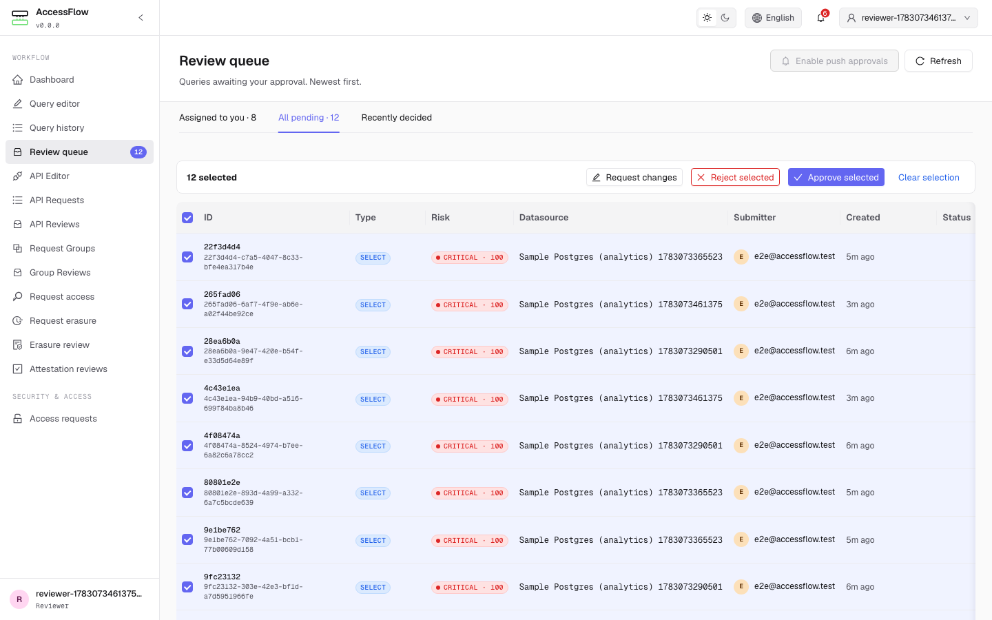This screenshot has width=992, height=620.
Task: Uncheck row 9e1be762 checkbox
Action: [187, 539]
